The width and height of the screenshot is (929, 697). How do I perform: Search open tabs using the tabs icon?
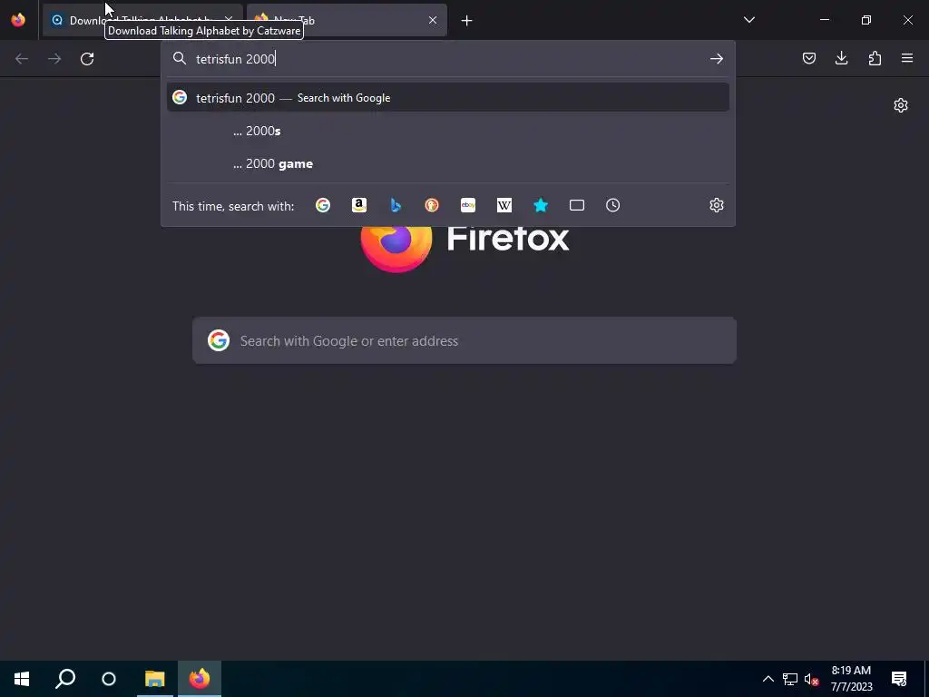coord(577,205)
